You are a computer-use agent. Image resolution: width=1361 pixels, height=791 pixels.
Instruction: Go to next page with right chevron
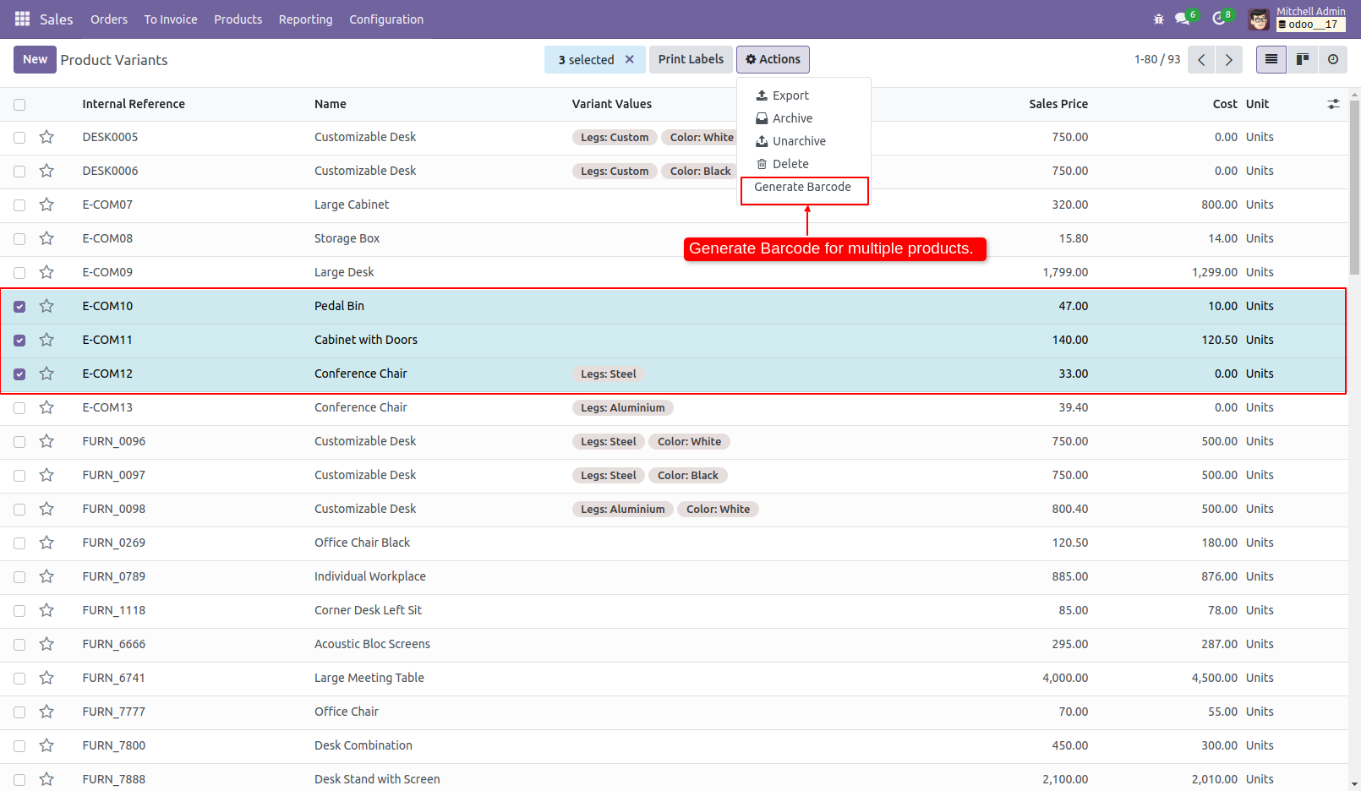1229,59
